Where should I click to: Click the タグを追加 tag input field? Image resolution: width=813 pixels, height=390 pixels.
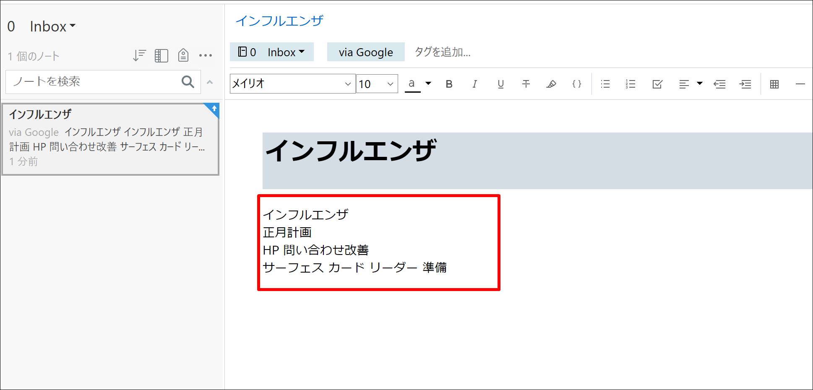point(443,52)
